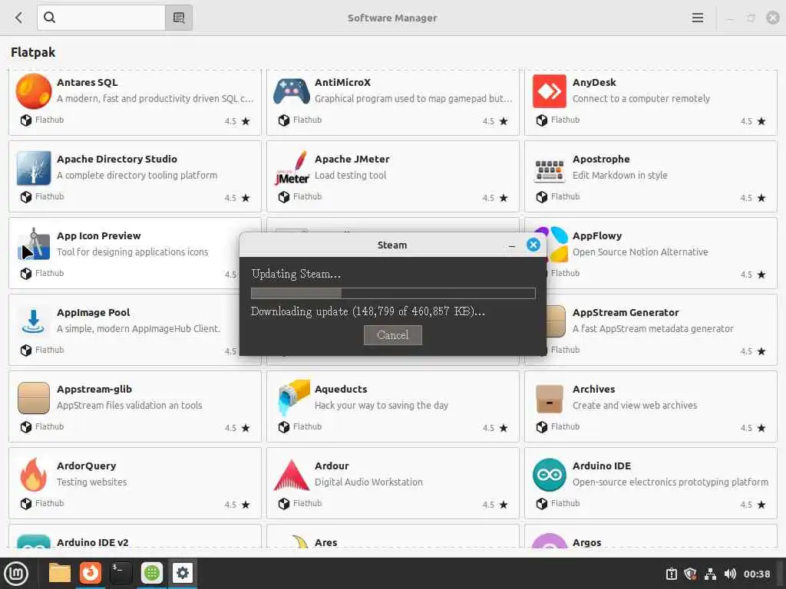Viewport: 786px width, 589px height.
Task: Click 'Create and view web archives' text
Action: [x=635, y=405]
